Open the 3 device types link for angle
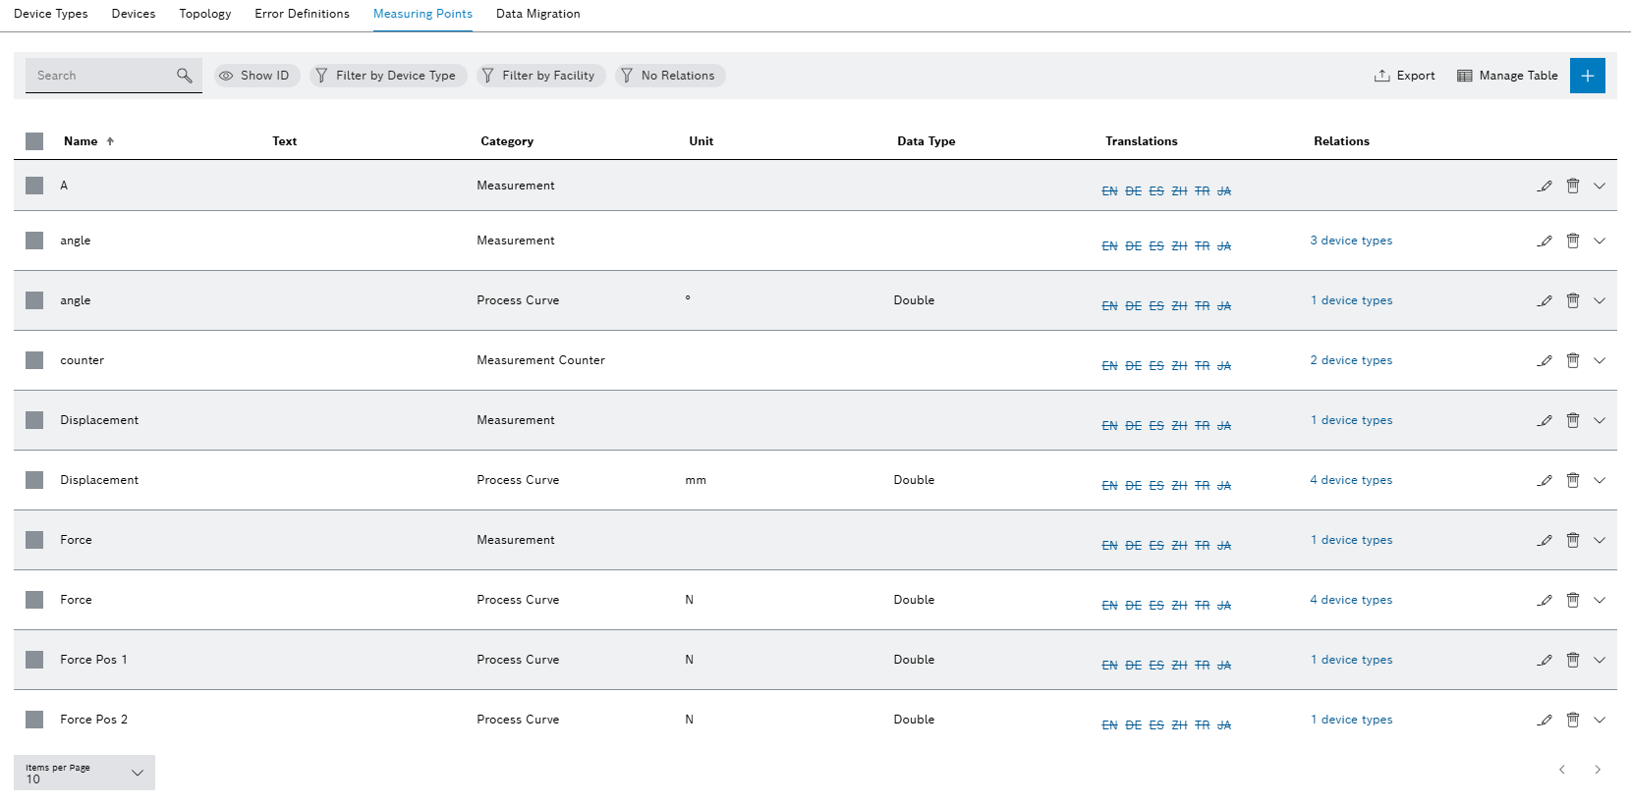1631x803 pixels. (x=1350, y=241)
